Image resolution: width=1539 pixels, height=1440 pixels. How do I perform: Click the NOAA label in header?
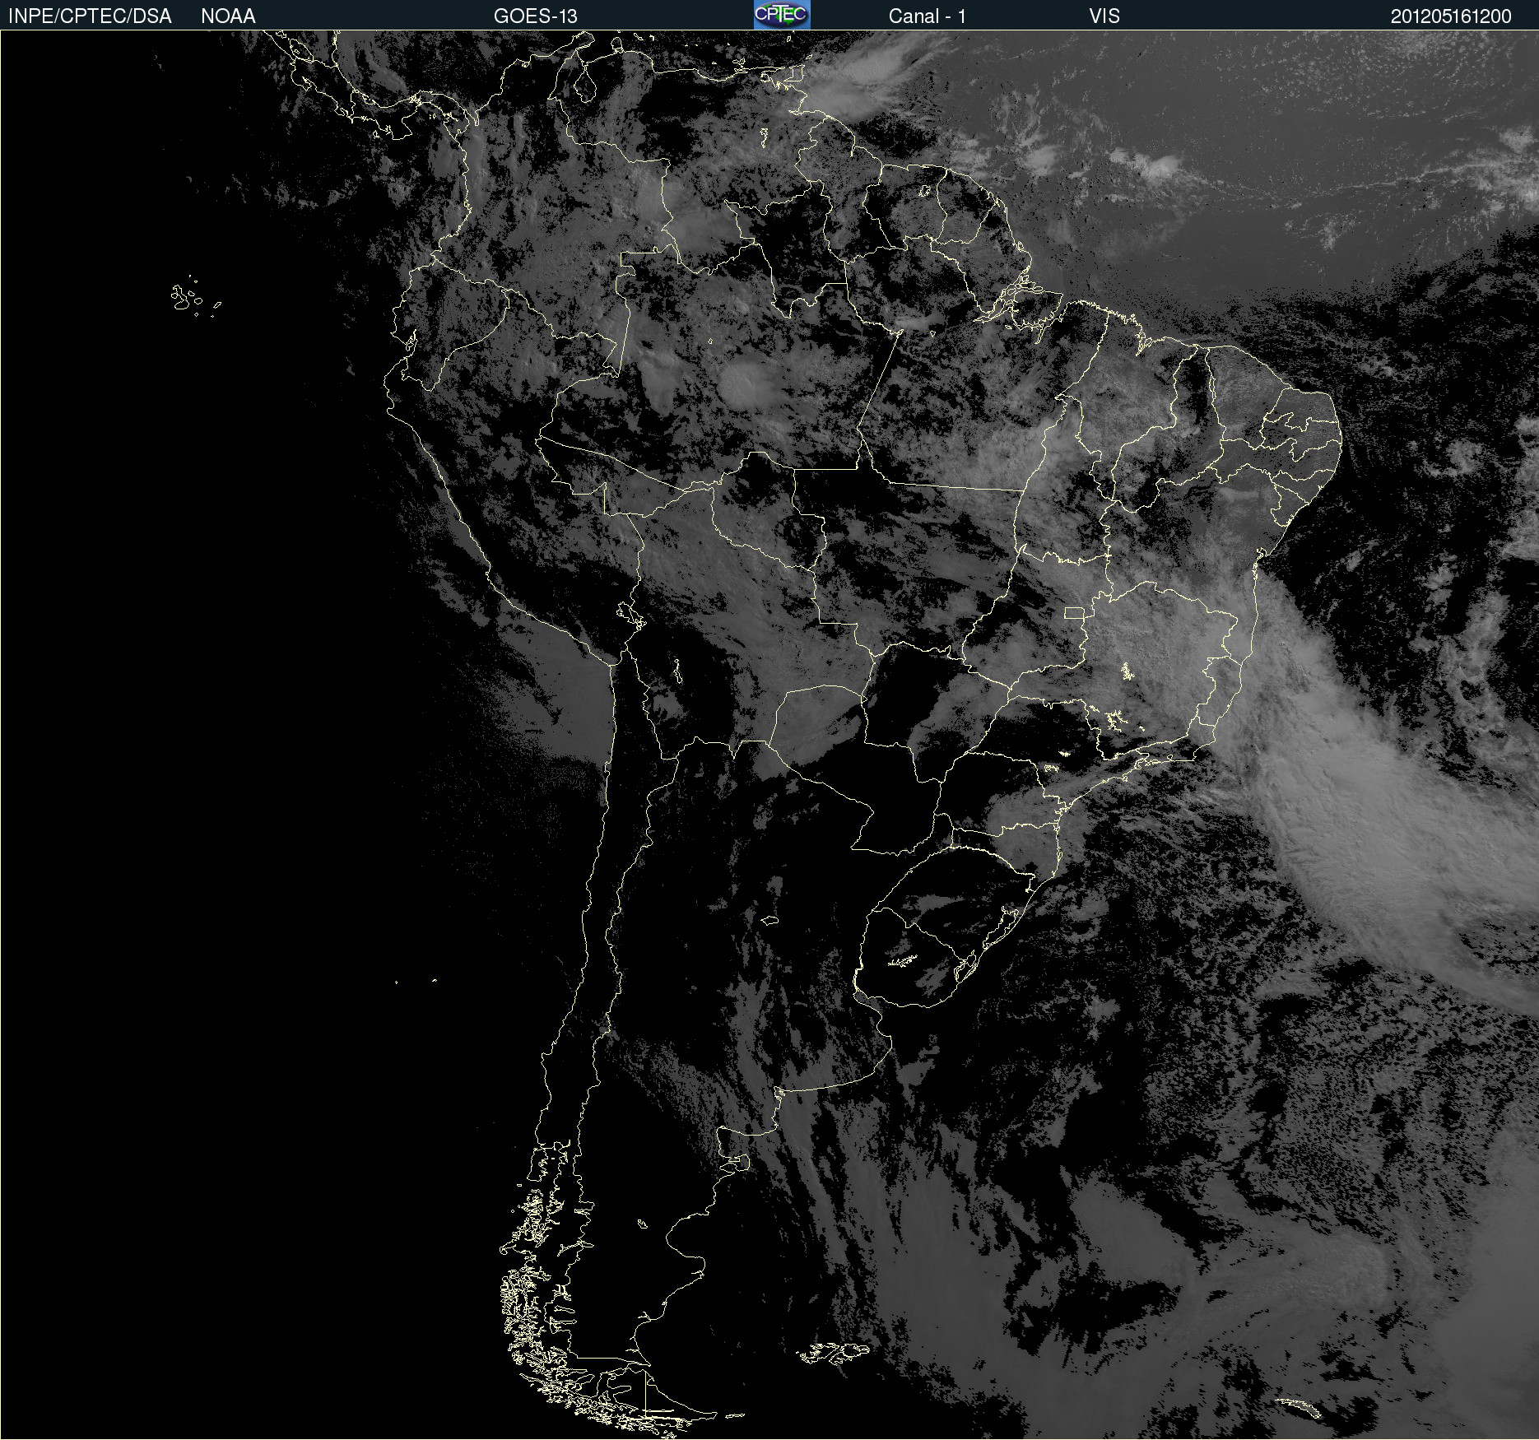tap(228, 16)
